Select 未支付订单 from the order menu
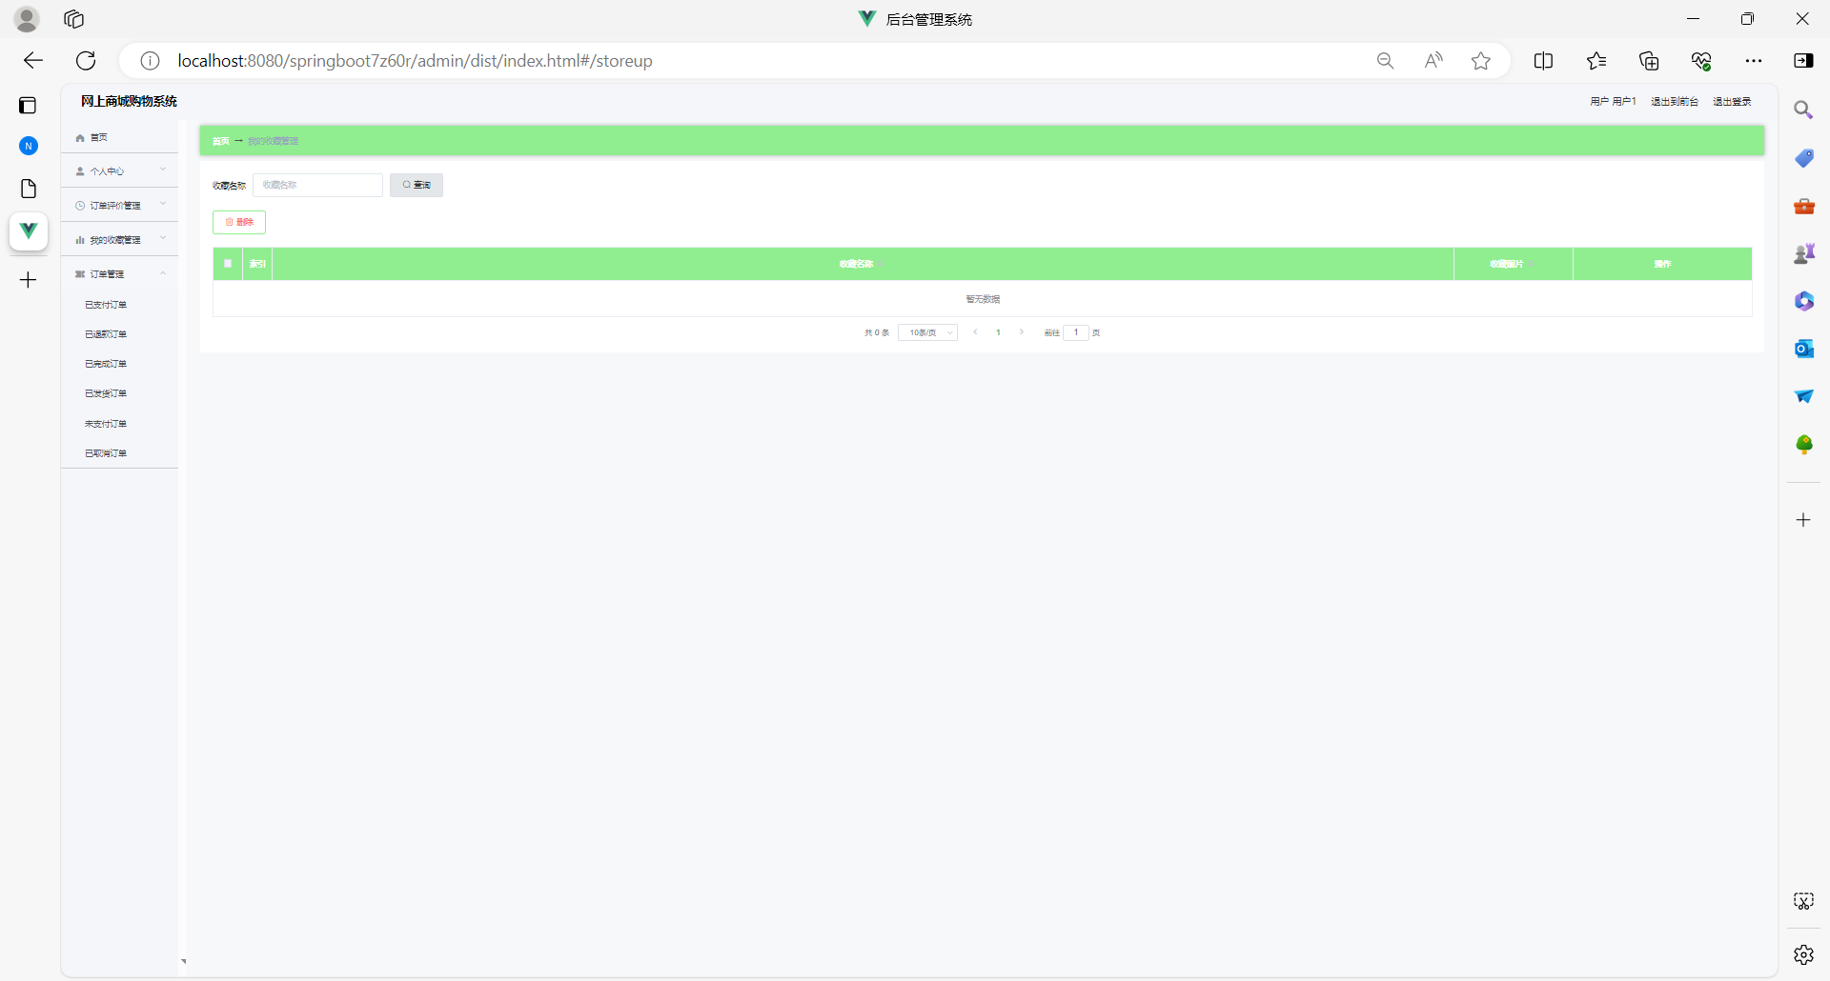1830x981 pixels. coord(106,423)
